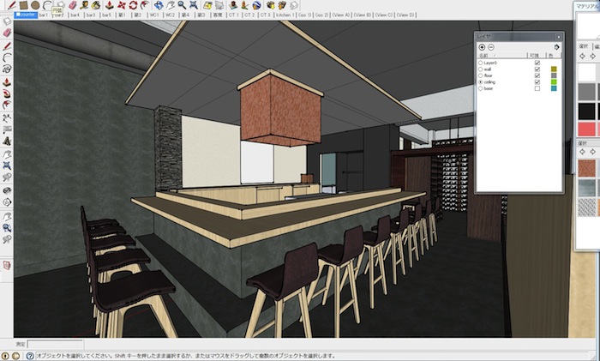
Task: Click the help question mark icon in status bar
Action: click(30, 355)
